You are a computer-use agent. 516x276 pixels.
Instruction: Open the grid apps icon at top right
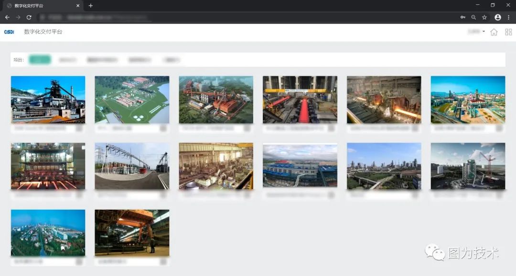coord(508,32)
